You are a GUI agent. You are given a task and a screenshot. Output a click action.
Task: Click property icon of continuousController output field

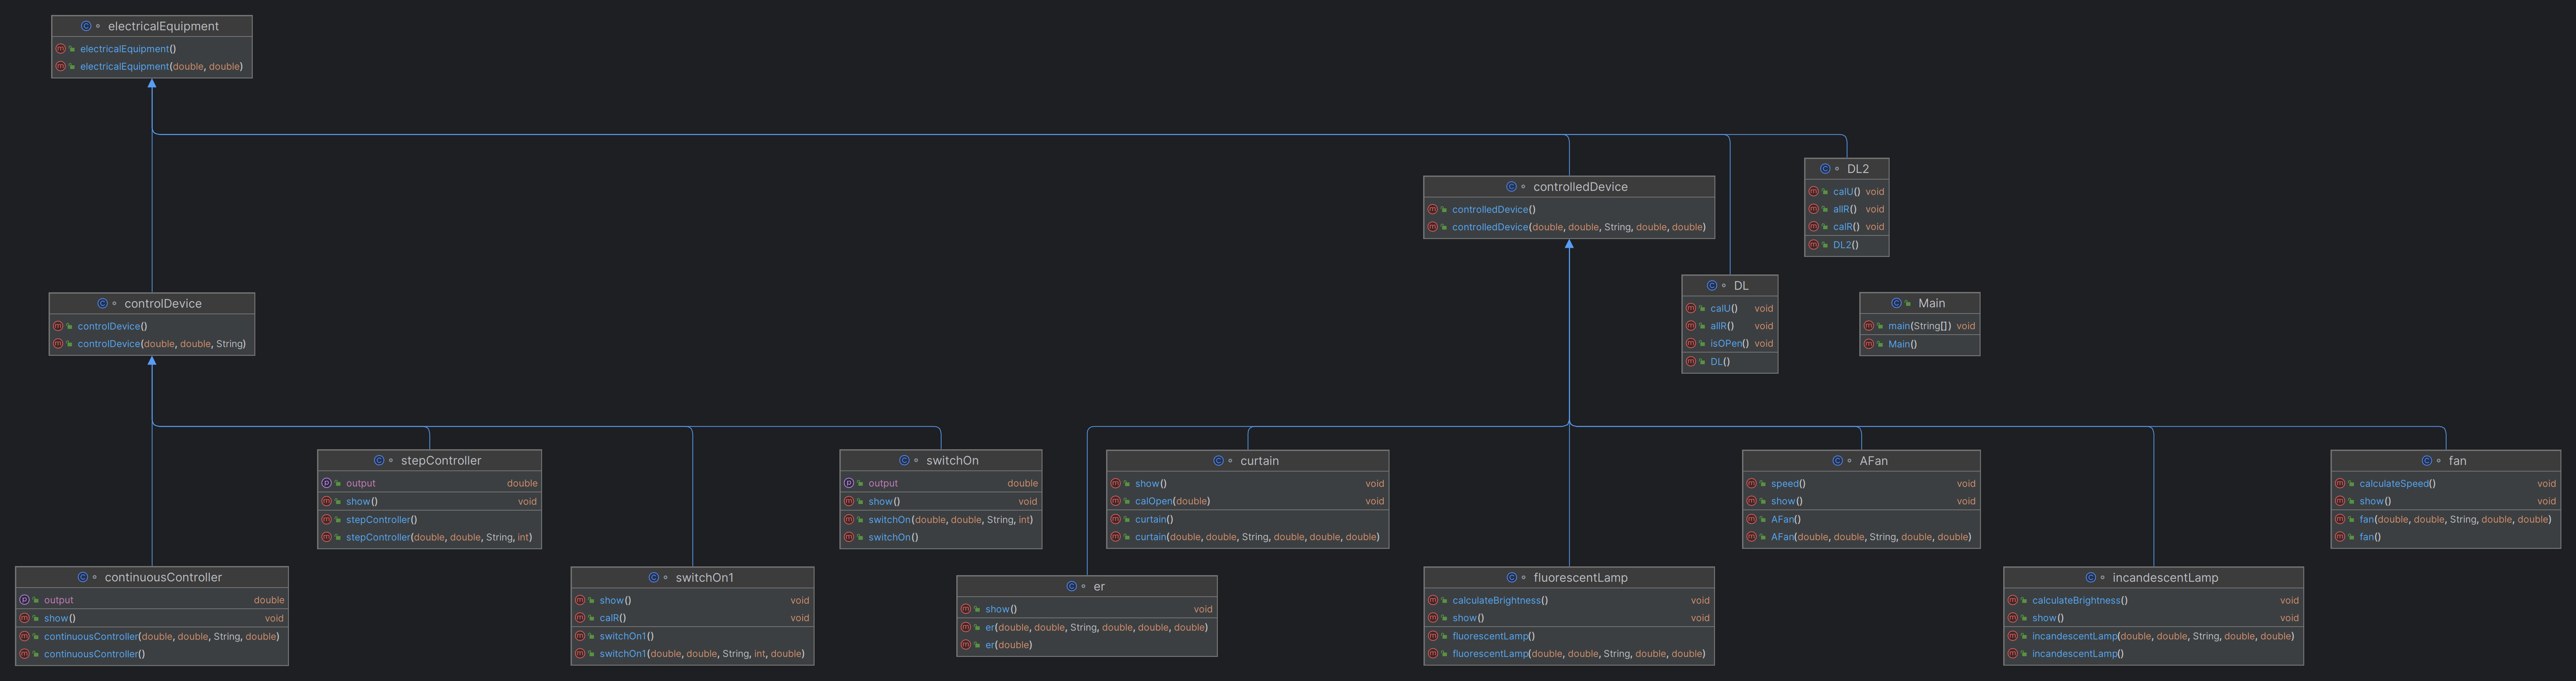pos(24,600)
